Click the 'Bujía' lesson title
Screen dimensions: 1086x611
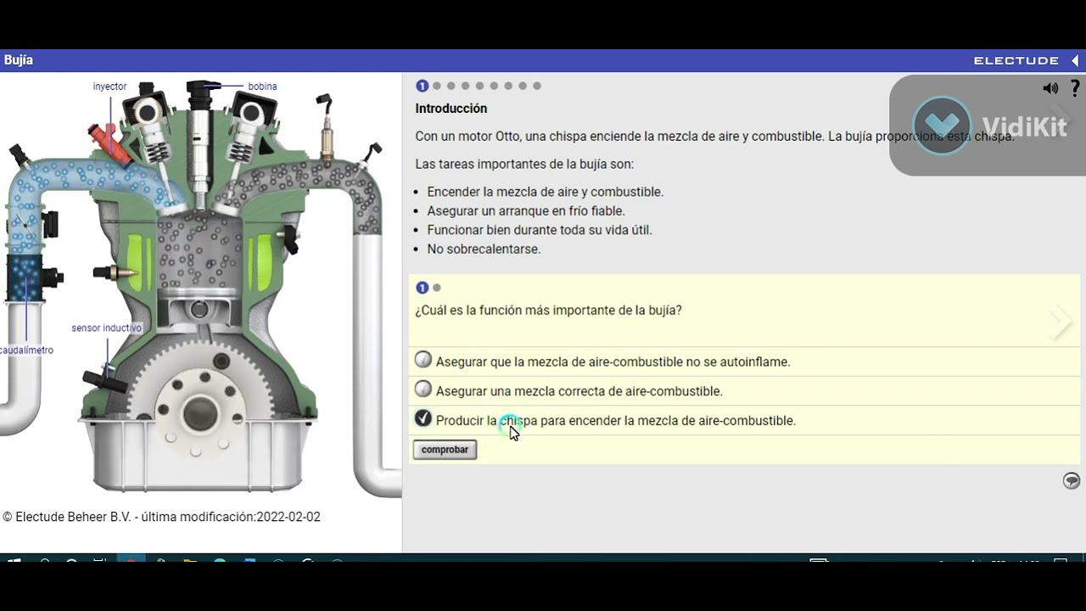[19, 60]
